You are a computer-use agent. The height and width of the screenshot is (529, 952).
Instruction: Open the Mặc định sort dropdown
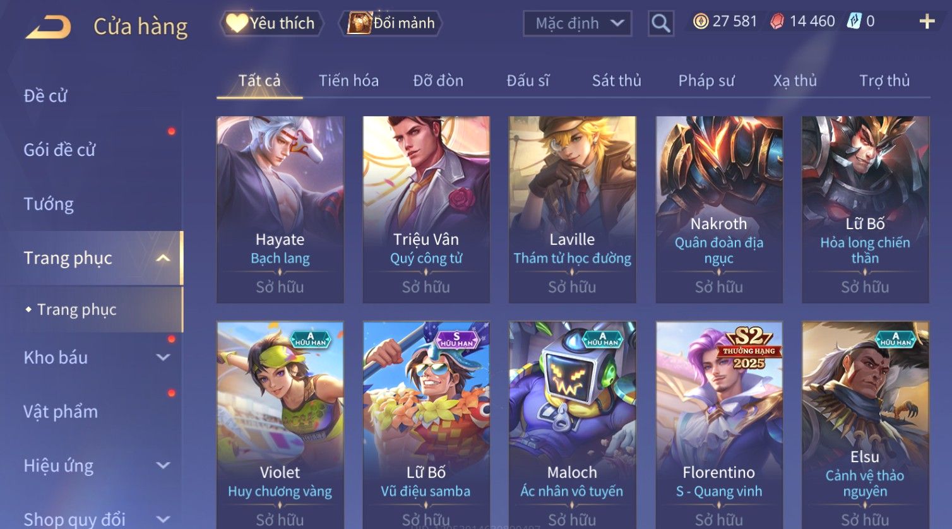[x=578, y=23]
